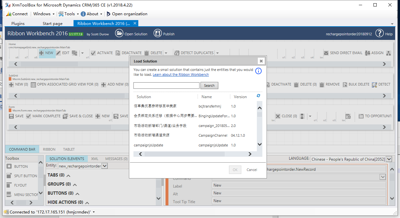The width and height of the screenshot is (400, 218).
Task: Switch to the Plugins tab
Action: pos(18,23)
